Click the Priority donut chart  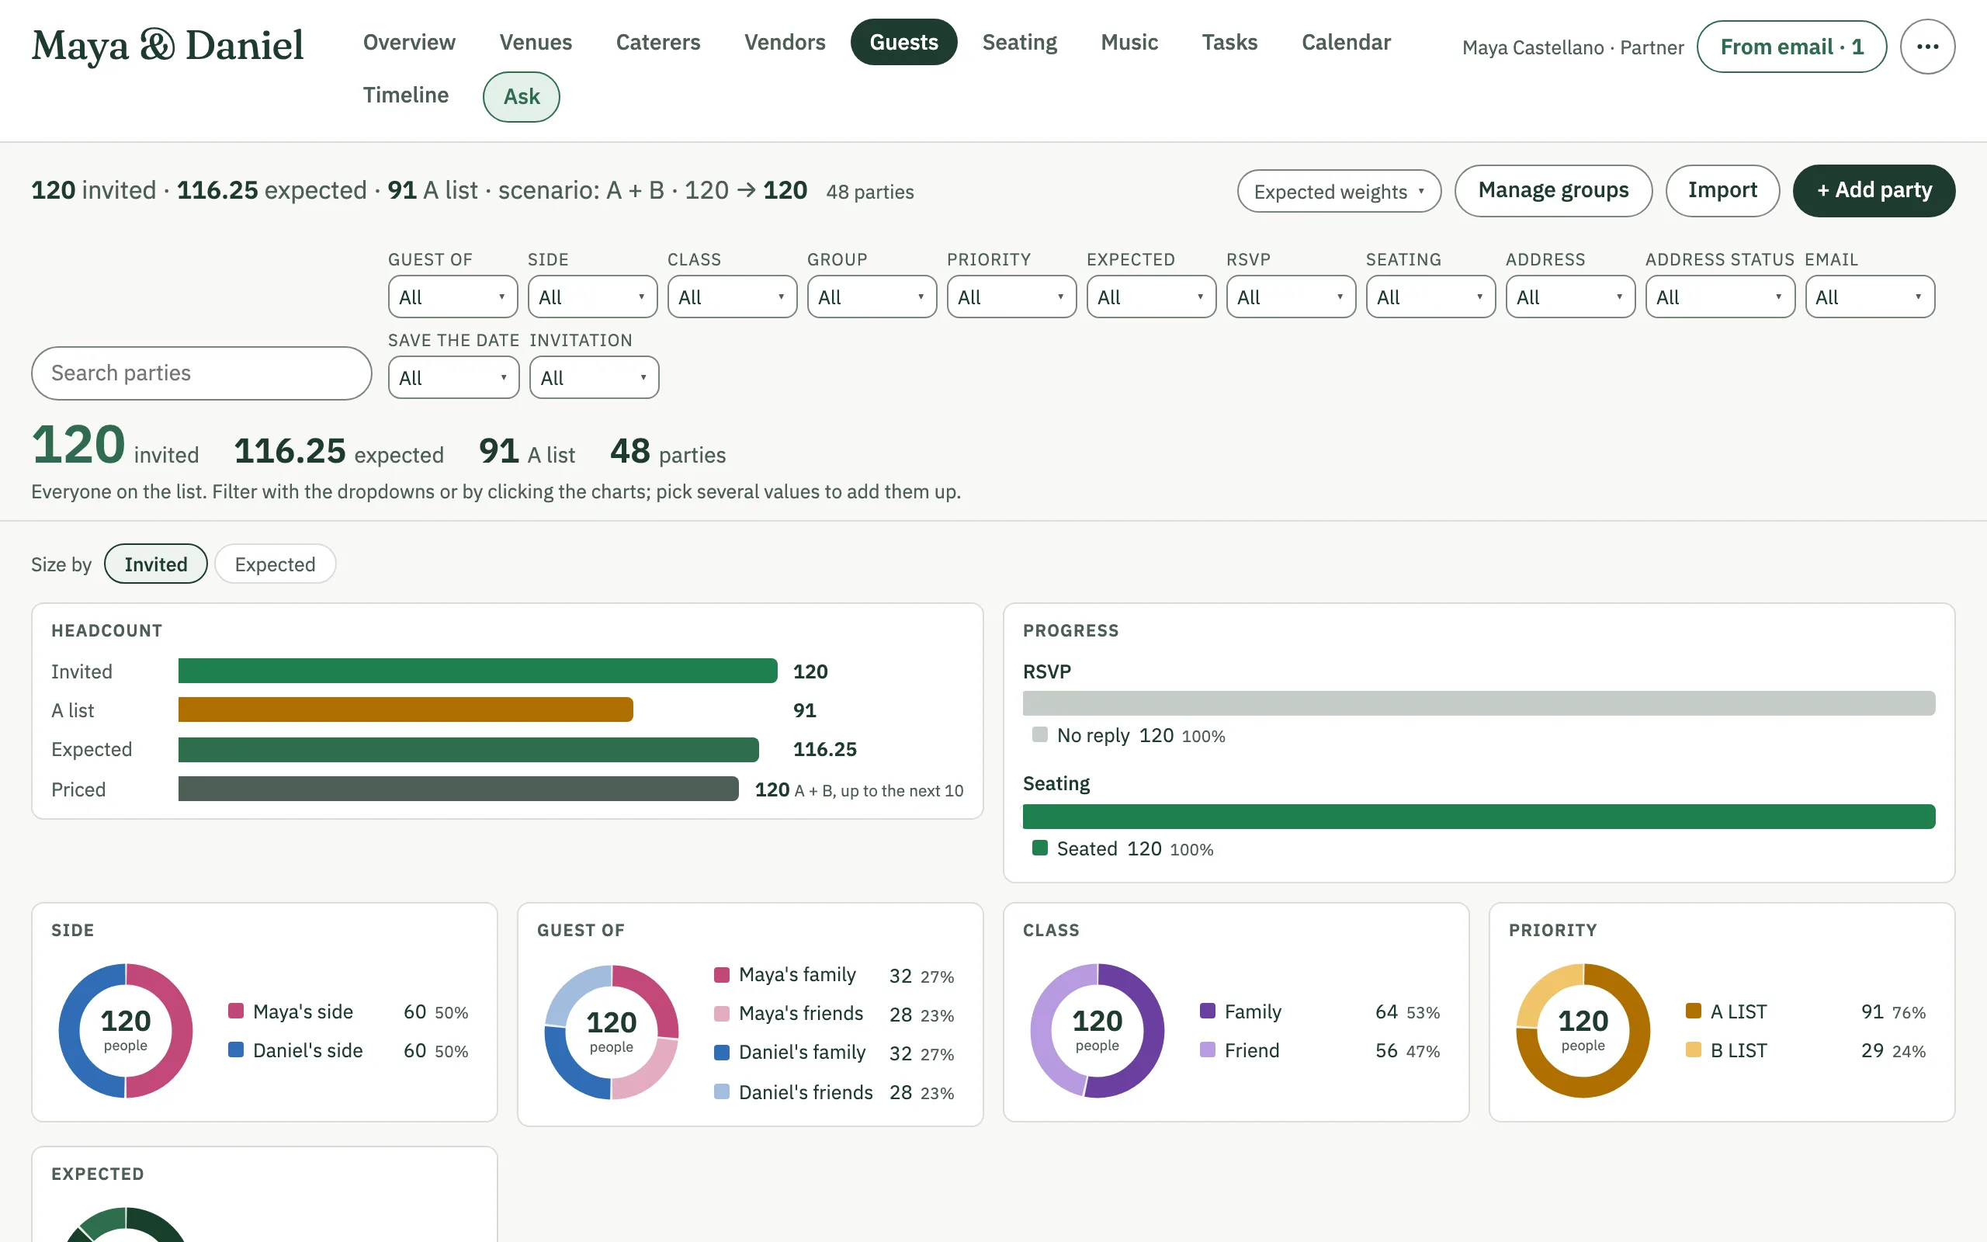[x=1583, y=1030]
